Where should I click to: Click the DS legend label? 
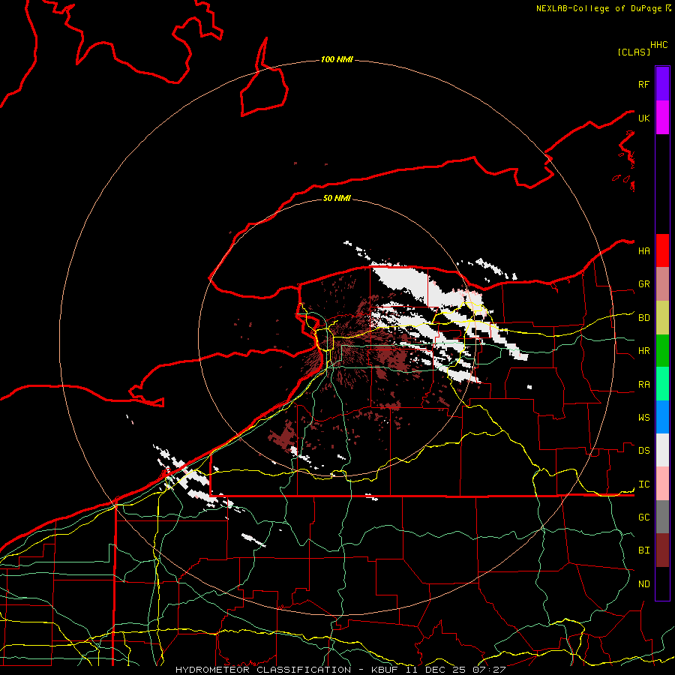point(643,450)
